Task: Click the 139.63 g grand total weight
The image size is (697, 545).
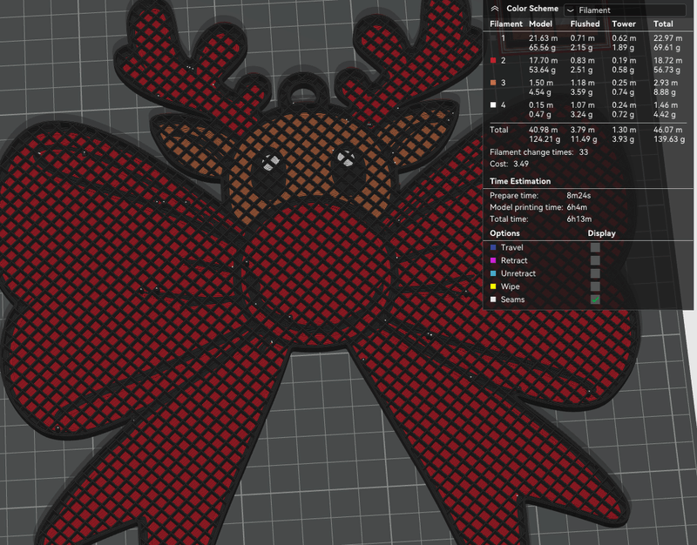Action: pyautogui.click(x=669, y=139)
